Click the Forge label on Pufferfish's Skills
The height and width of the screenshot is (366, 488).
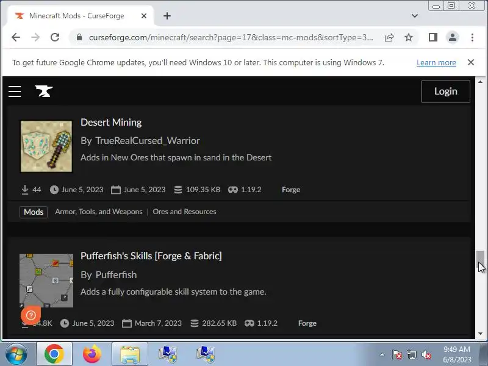pyautogui.click(x=307, y=323)
